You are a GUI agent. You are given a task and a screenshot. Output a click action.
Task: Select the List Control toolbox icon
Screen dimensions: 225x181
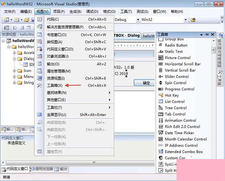[x=161, y=101]
